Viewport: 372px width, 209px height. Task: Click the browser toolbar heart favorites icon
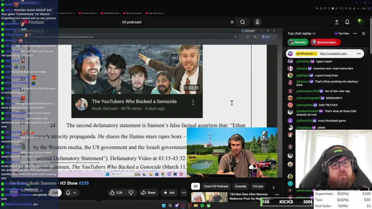341,8
